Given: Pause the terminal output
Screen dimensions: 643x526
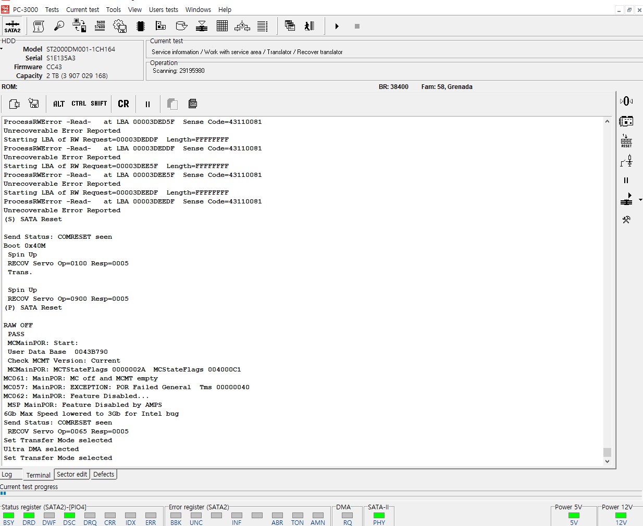Looking at the screenshot, I should click(147, 104).
